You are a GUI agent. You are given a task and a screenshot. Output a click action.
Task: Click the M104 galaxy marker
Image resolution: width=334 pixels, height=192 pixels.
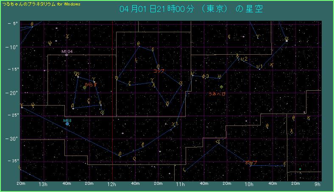[67, 55]
